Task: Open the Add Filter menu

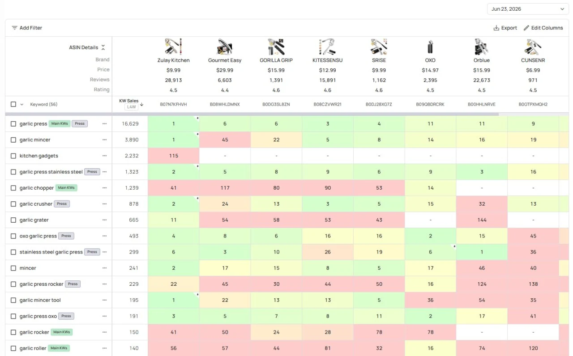Action: click(x=27, y=28)
